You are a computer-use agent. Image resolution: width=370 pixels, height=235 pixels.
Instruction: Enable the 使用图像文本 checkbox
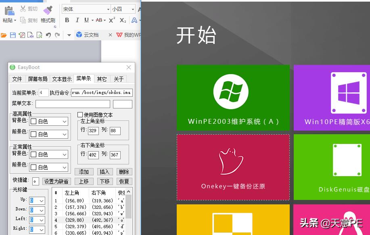79,114
